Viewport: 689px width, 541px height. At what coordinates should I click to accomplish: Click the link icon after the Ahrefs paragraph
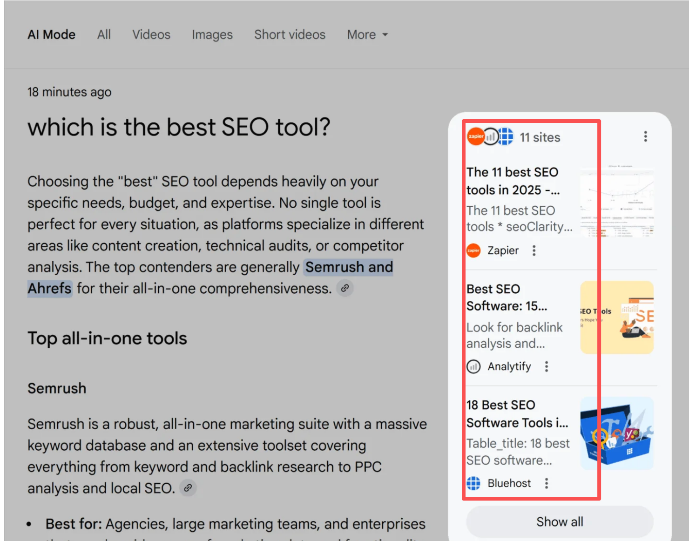[x=344, y=288]
